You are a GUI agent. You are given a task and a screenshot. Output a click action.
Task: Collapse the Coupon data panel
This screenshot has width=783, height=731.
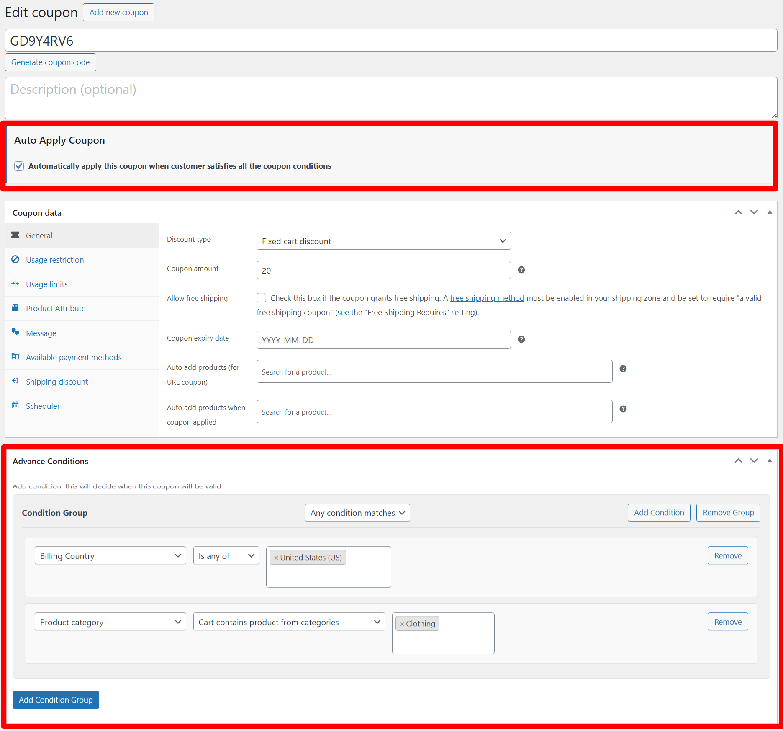pyautogui.click(x=770, y=212)
